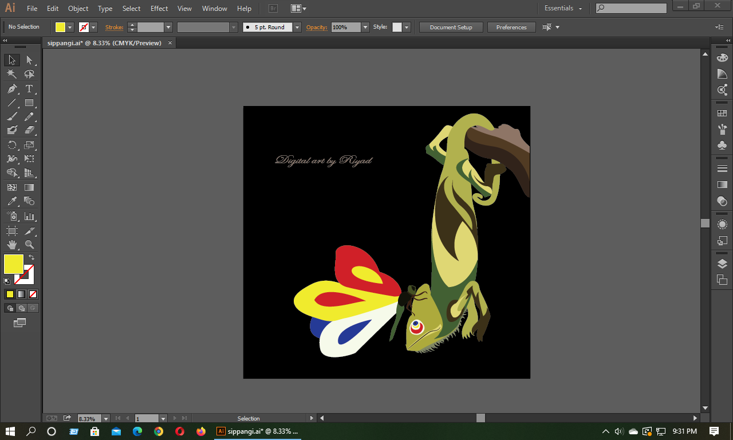Screen dimensions: 733x440
Task: Select the Column Graph tool
Action: [29, 217]
